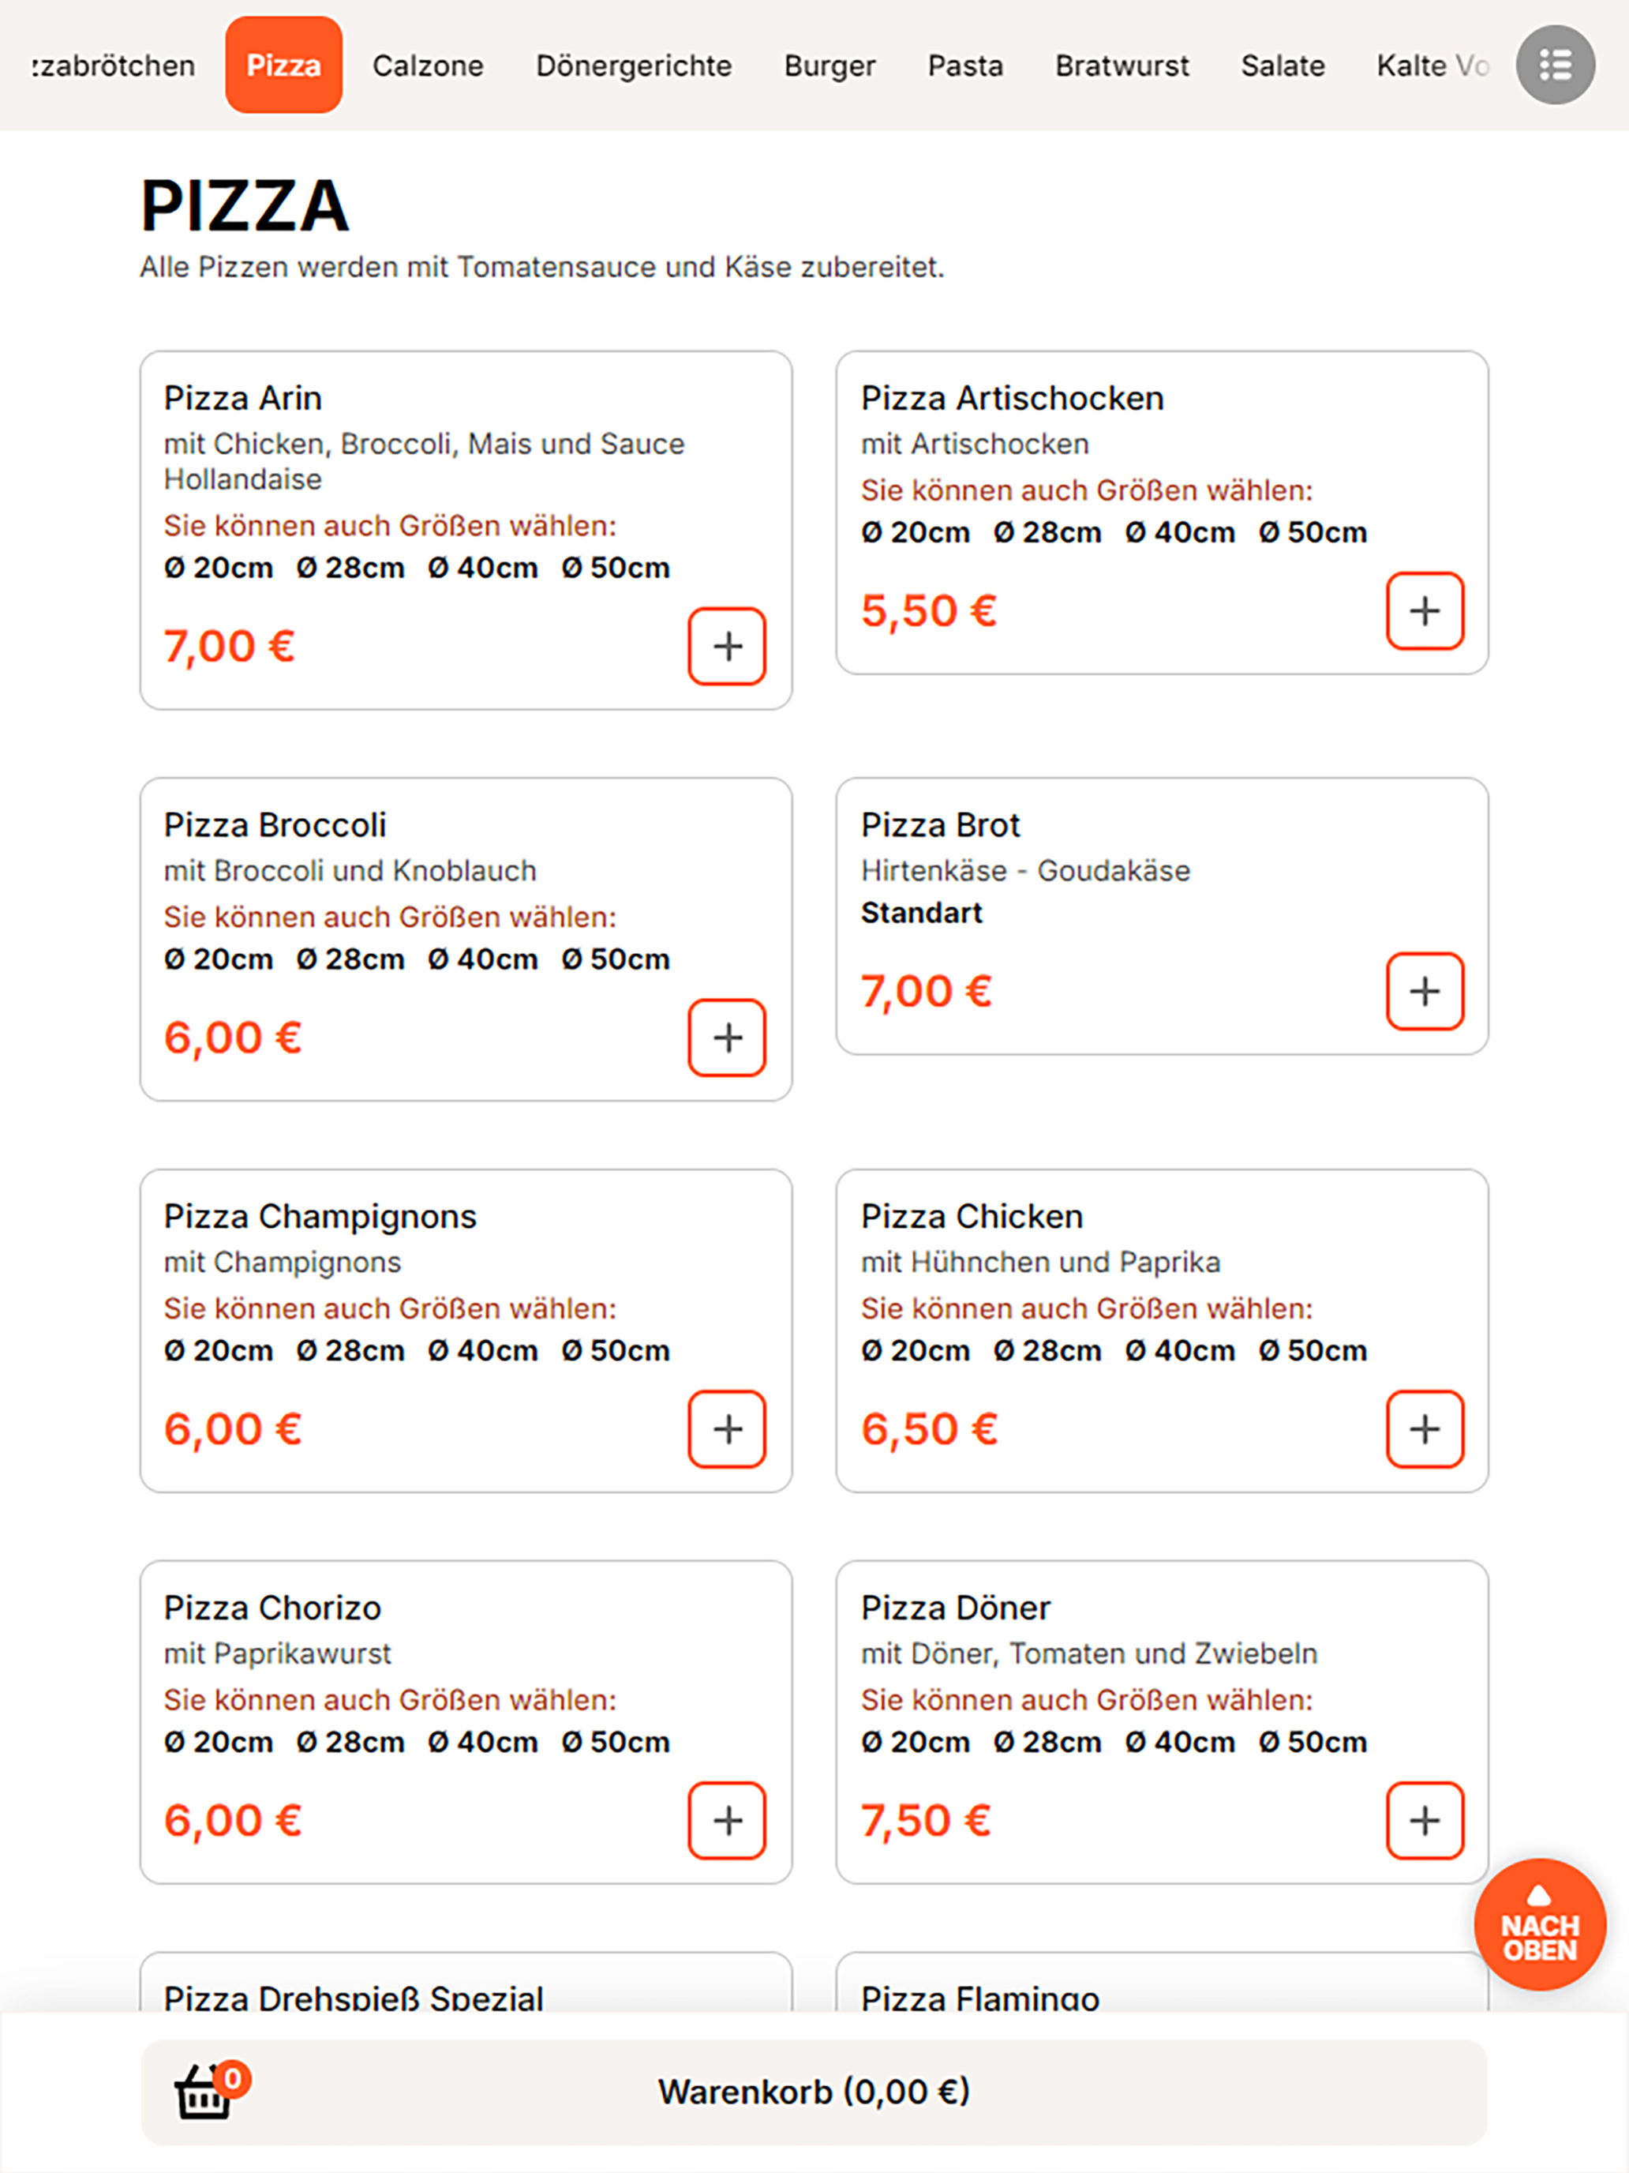Open the category list menu icon
This screenshot has width=1629, height=2173.
point(1554,65)
